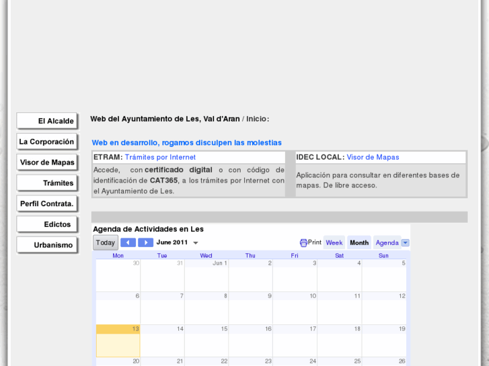Open the Urbanismo sidebar button
Screen dimensions: 489x366
(47, 245)
